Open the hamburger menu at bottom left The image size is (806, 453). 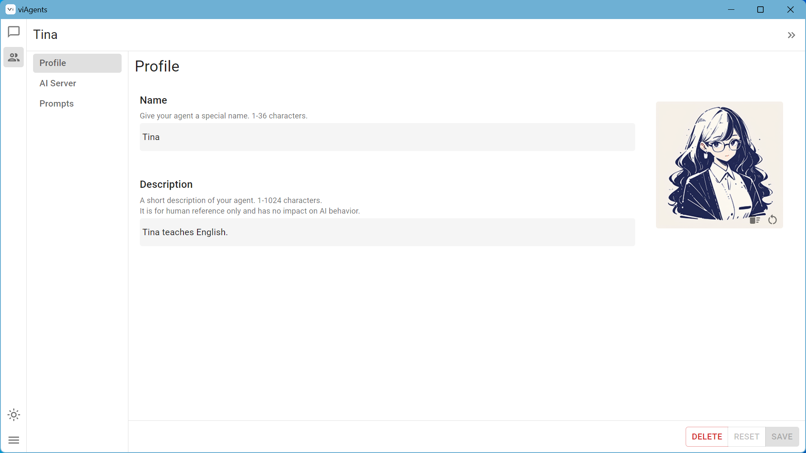14,440
